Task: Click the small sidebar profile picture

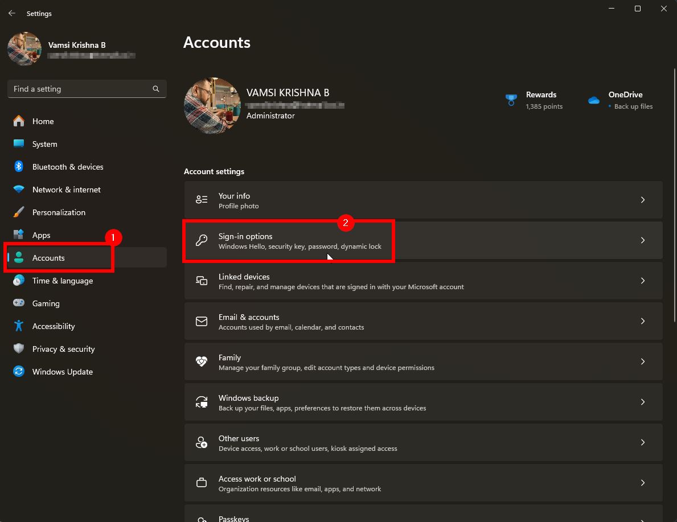Action: click(24, 49)
